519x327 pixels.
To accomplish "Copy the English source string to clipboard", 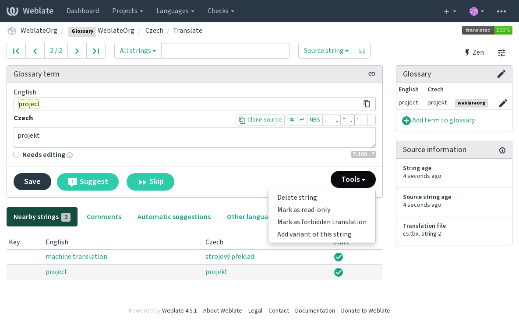I will point(367,104).
